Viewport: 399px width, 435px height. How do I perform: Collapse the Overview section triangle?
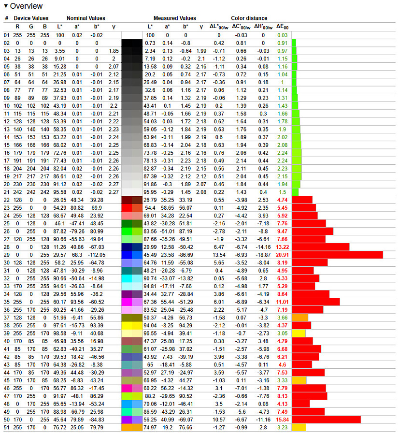[5, 6]
